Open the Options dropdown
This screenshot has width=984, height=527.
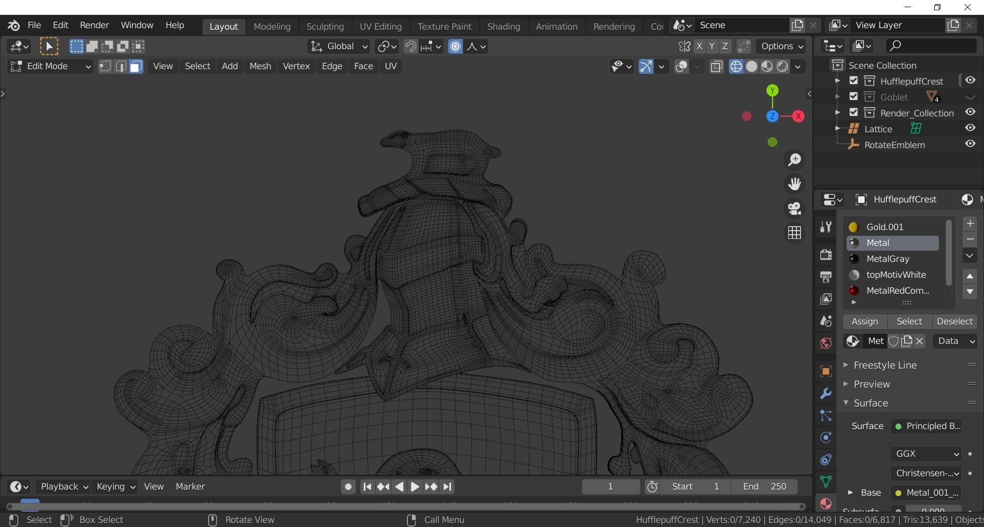click(x=782, y=47)
